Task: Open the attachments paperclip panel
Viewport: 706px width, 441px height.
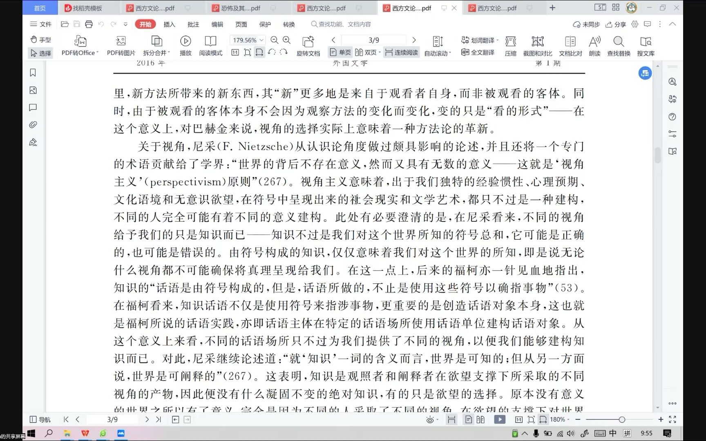Action: pyautogui.click(x=33, y=125)
